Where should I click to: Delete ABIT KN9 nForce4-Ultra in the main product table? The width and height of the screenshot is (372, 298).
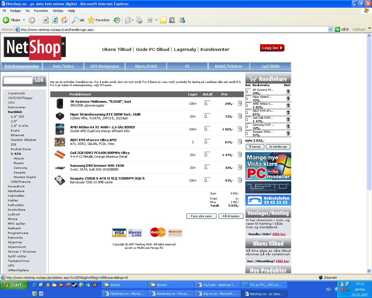[x=240, y=142]
